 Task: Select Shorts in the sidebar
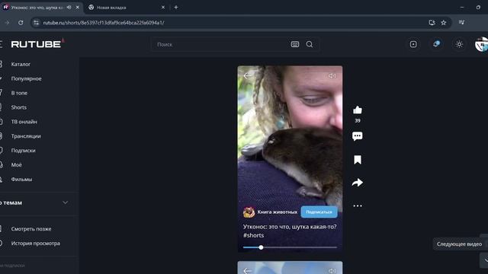click(18, 107)
